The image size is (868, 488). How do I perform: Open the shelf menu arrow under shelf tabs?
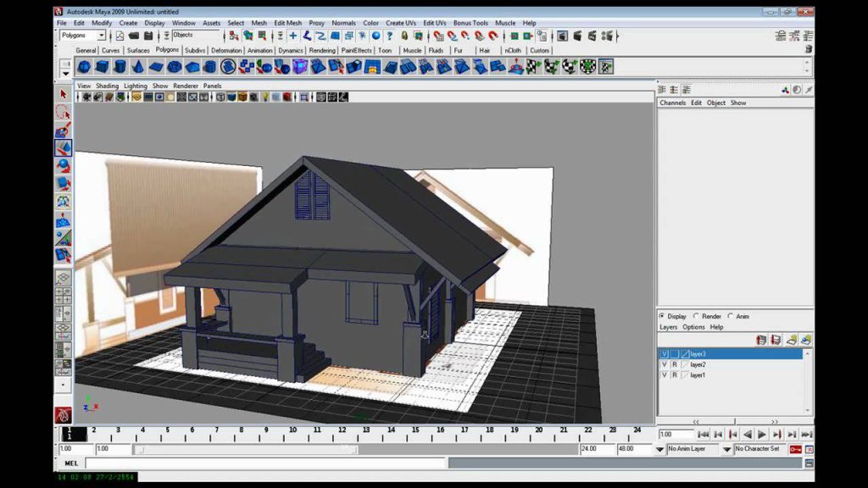click(x=65, y=74)
